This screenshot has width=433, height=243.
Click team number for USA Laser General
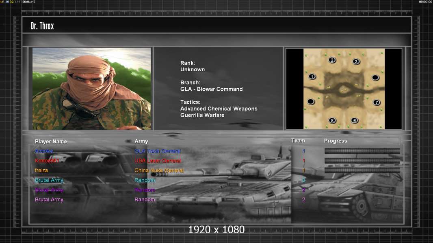tap(304, 161)
